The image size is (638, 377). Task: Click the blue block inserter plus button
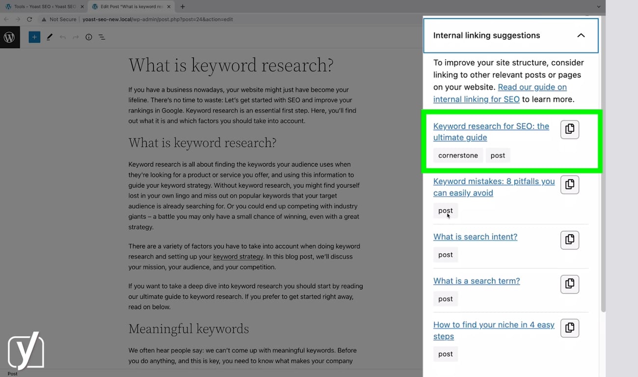(34, 37)
